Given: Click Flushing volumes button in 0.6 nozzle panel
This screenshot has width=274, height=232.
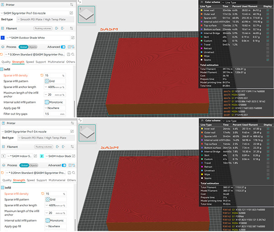Looking at the screenshot, I should pyautogui.click(x=43, y=28).
